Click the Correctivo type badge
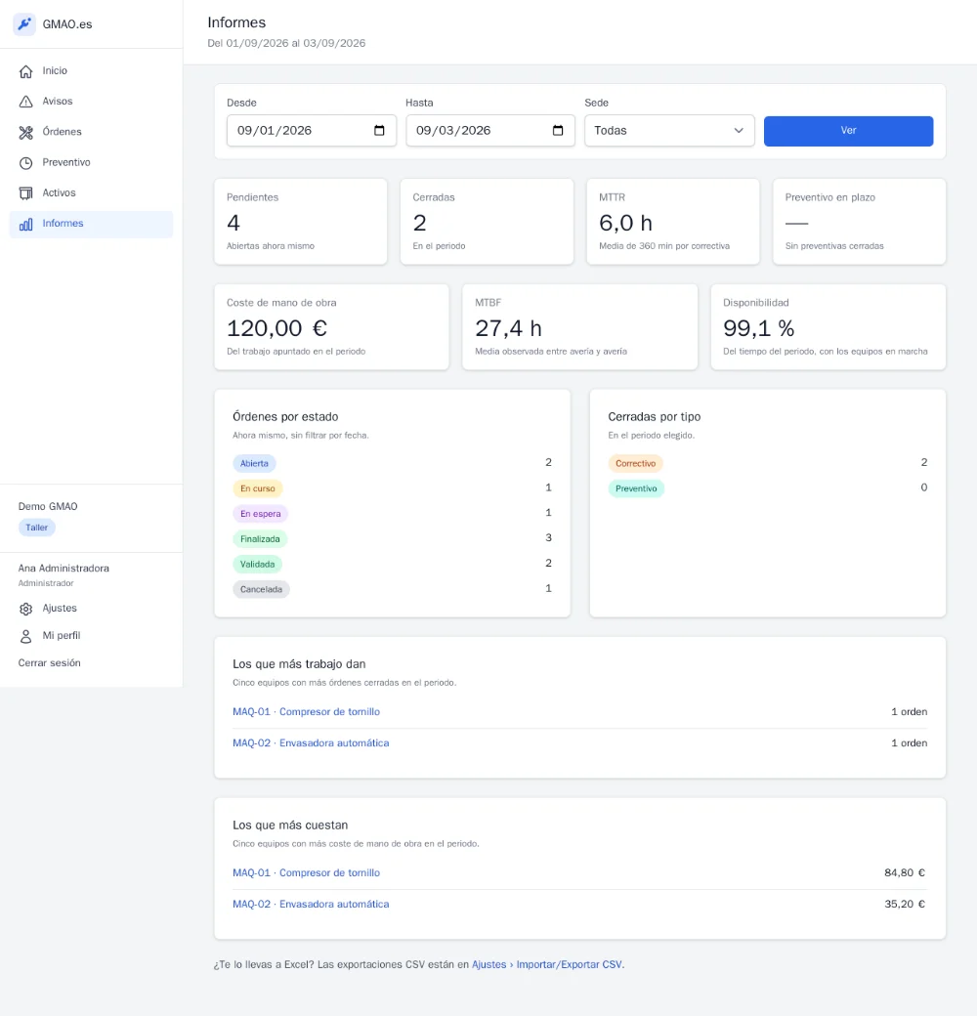977x1016 pixels. click(x=636, y=463)
